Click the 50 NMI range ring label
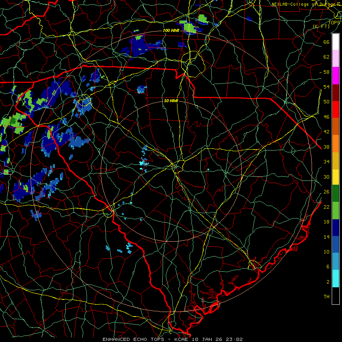Screen dimensions: 342x342 coord(171,101)
